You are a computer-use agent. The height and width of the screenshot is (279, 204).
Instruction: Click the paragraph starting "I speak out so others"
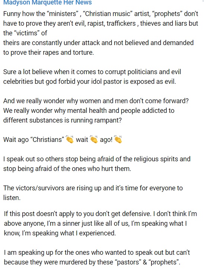(97, 164)
